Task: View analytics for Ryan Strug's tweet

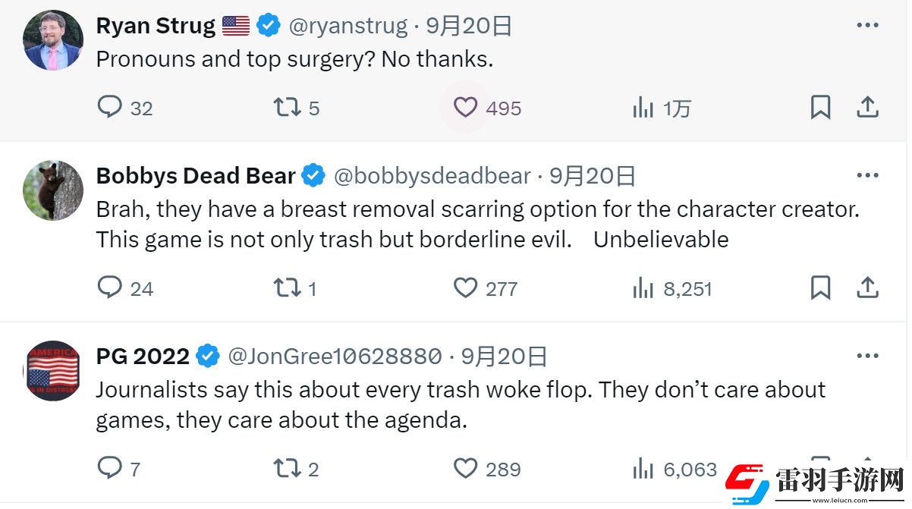Action: tap(643, 108)
